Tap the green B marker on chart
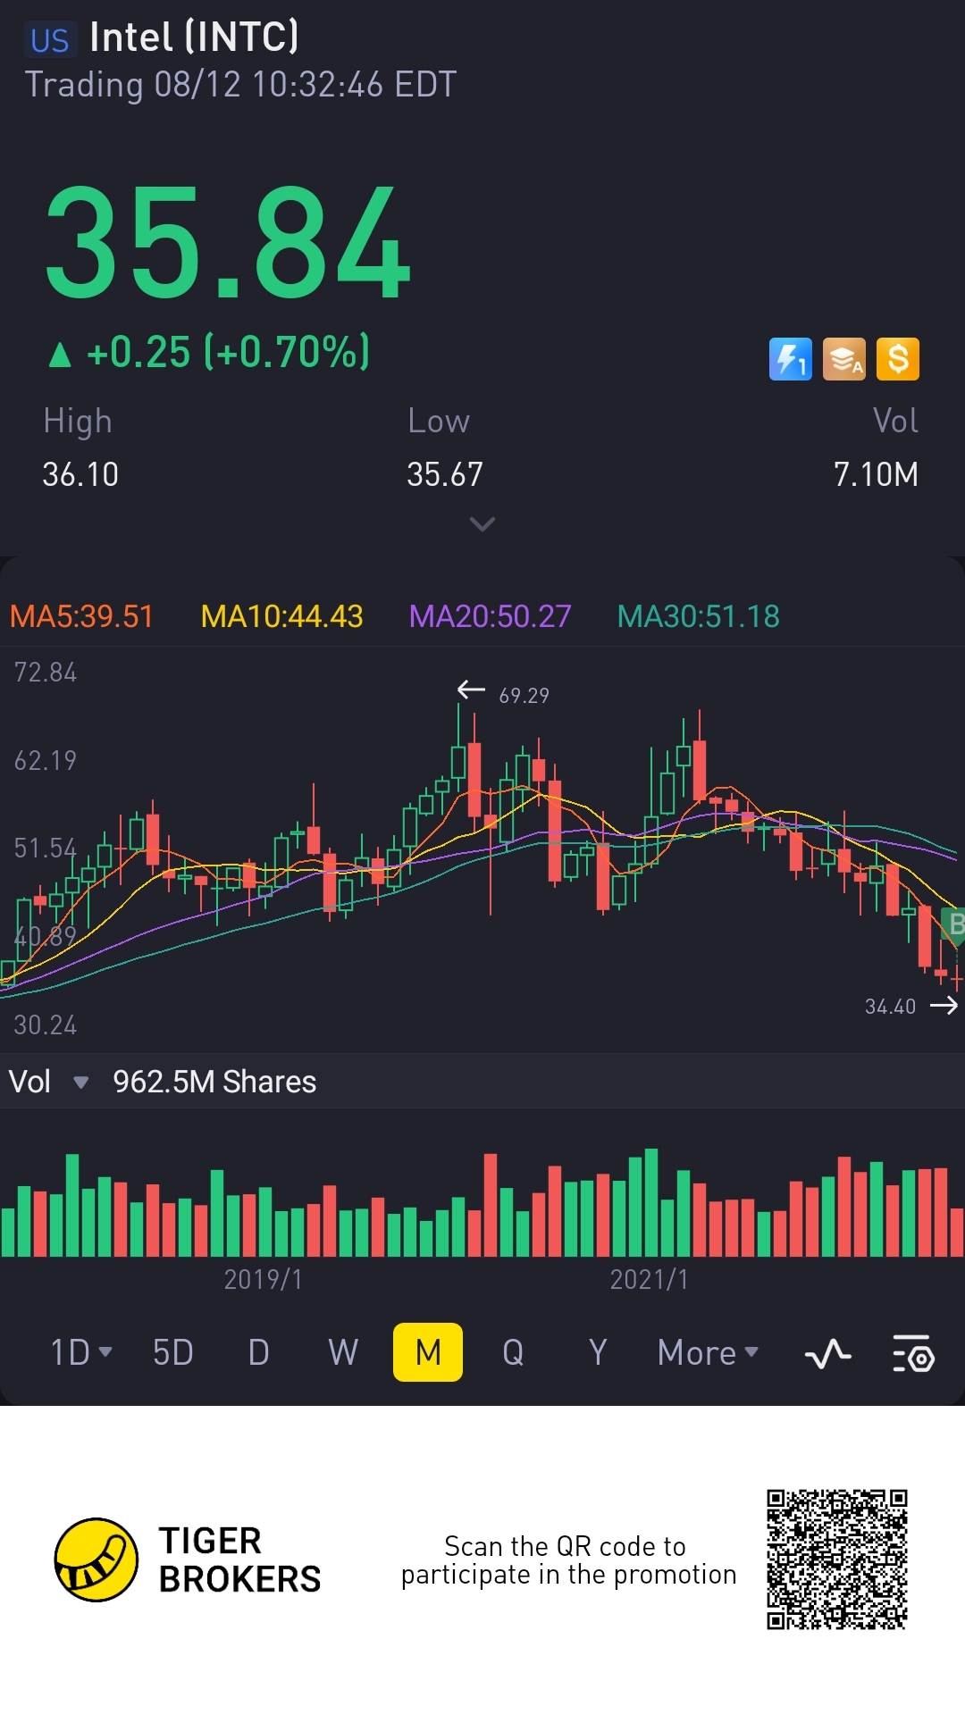Viewport: 965px width, 1714px height. (x=954, y=925)
